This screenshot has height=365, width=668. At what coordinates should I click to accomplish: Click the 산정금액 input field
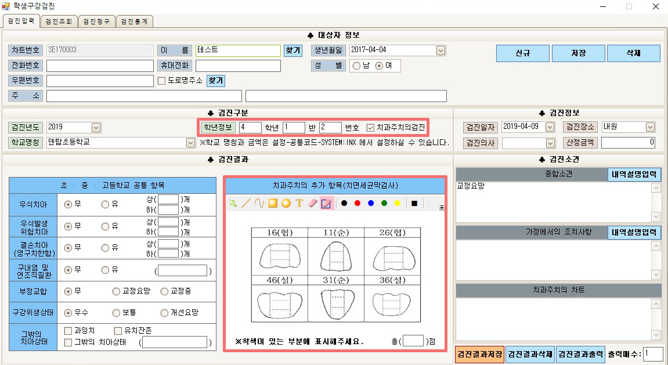coord(628,143)
